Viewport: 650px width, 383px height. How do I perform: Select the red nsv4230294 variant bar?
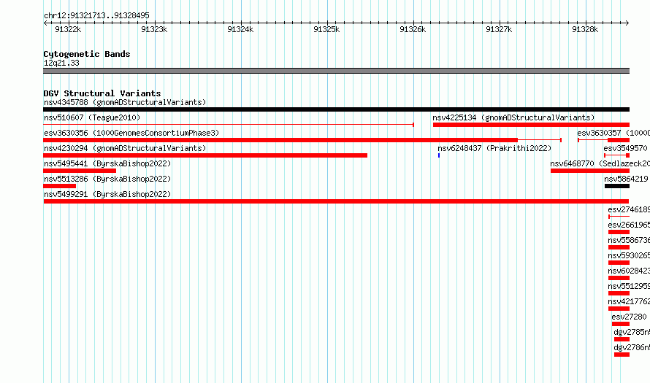pyautogui.click(x=205, y=155)
